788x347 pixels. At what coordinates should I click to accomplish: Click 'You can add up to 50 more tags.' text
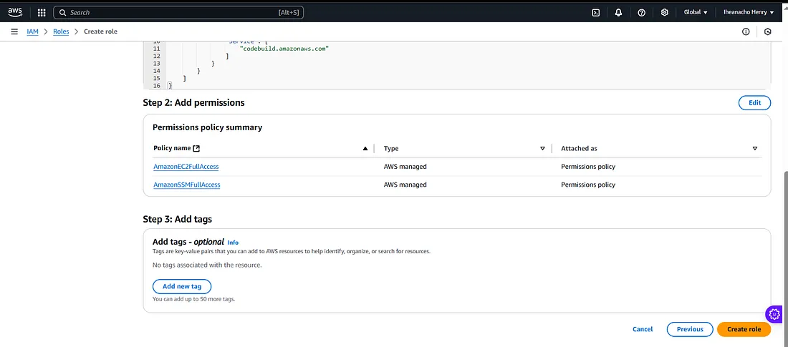click(194, 299)
